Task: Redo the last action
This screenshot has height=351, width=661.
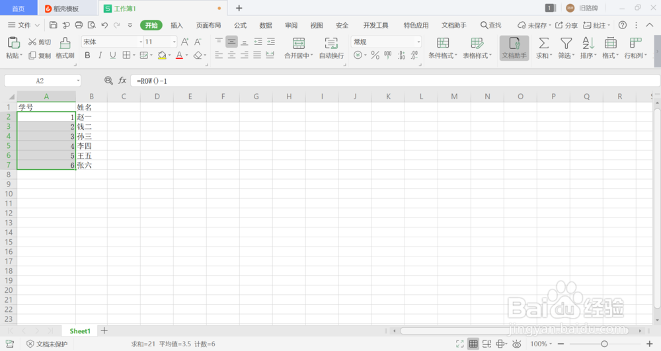Action: coord(117,25)
